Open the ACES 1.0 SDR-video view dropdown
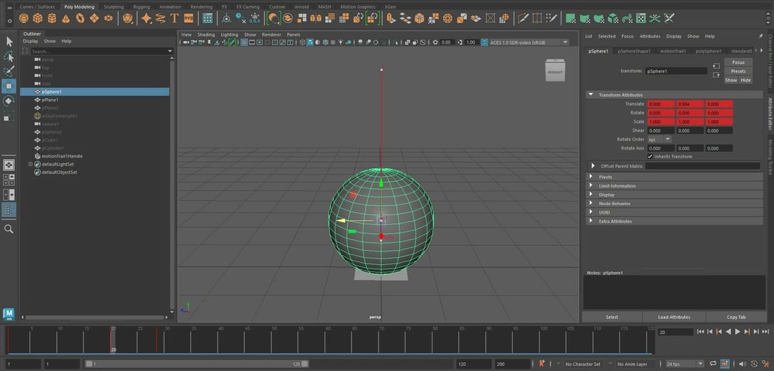Viewport: 774px width, 371px height. 529,43
